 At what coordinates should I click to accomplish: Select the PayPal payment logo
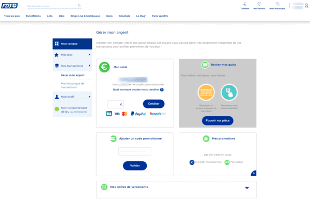point(138,114)
